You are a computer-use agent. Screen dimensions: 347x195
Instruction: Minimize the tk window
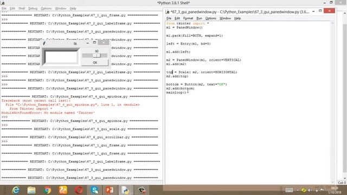pyautogui.click(x=88, y=43)
